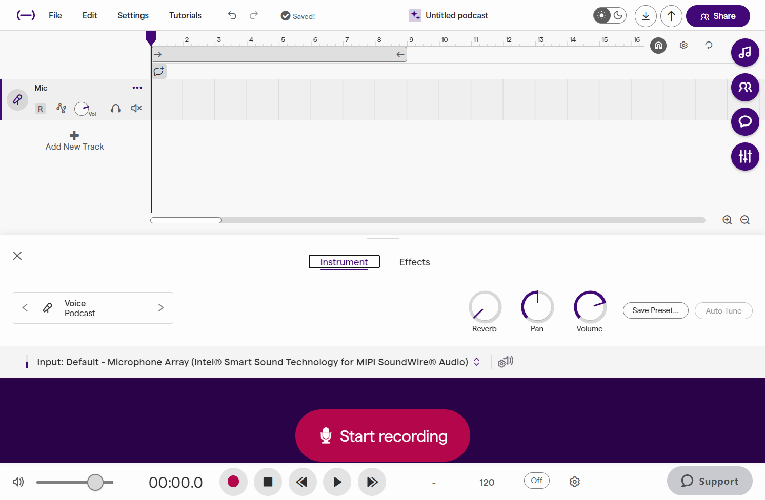
Task: Open Mic track automation icon
Action: point(62,108)
